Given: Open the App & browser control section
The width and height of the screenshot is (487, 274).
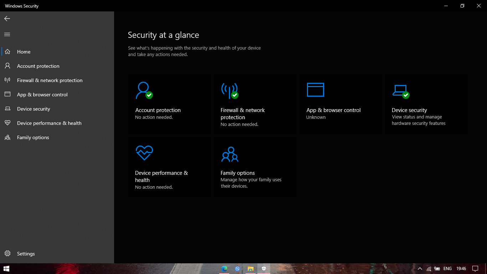Looking at the screenshot, I should (42, 94).
